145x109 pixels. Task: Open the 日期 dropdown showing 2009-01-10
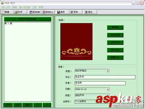point(108,89)
